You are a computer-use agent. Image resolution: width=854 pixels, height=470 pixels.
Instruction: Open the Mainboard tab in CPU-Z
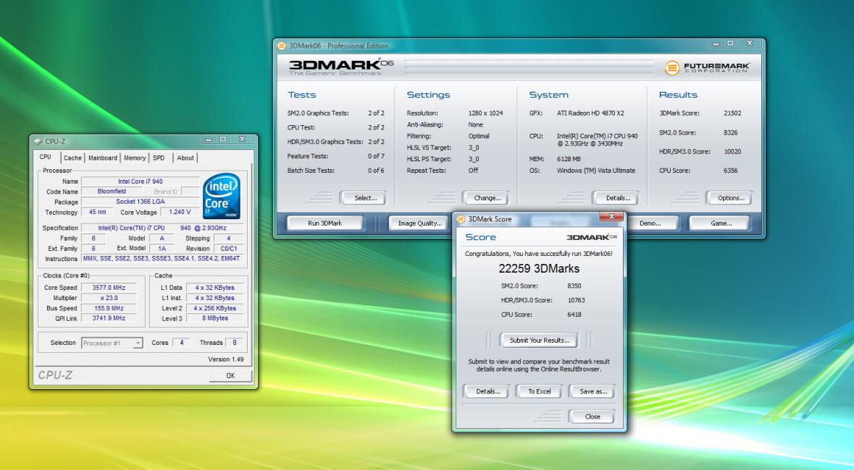click(102, 158)
